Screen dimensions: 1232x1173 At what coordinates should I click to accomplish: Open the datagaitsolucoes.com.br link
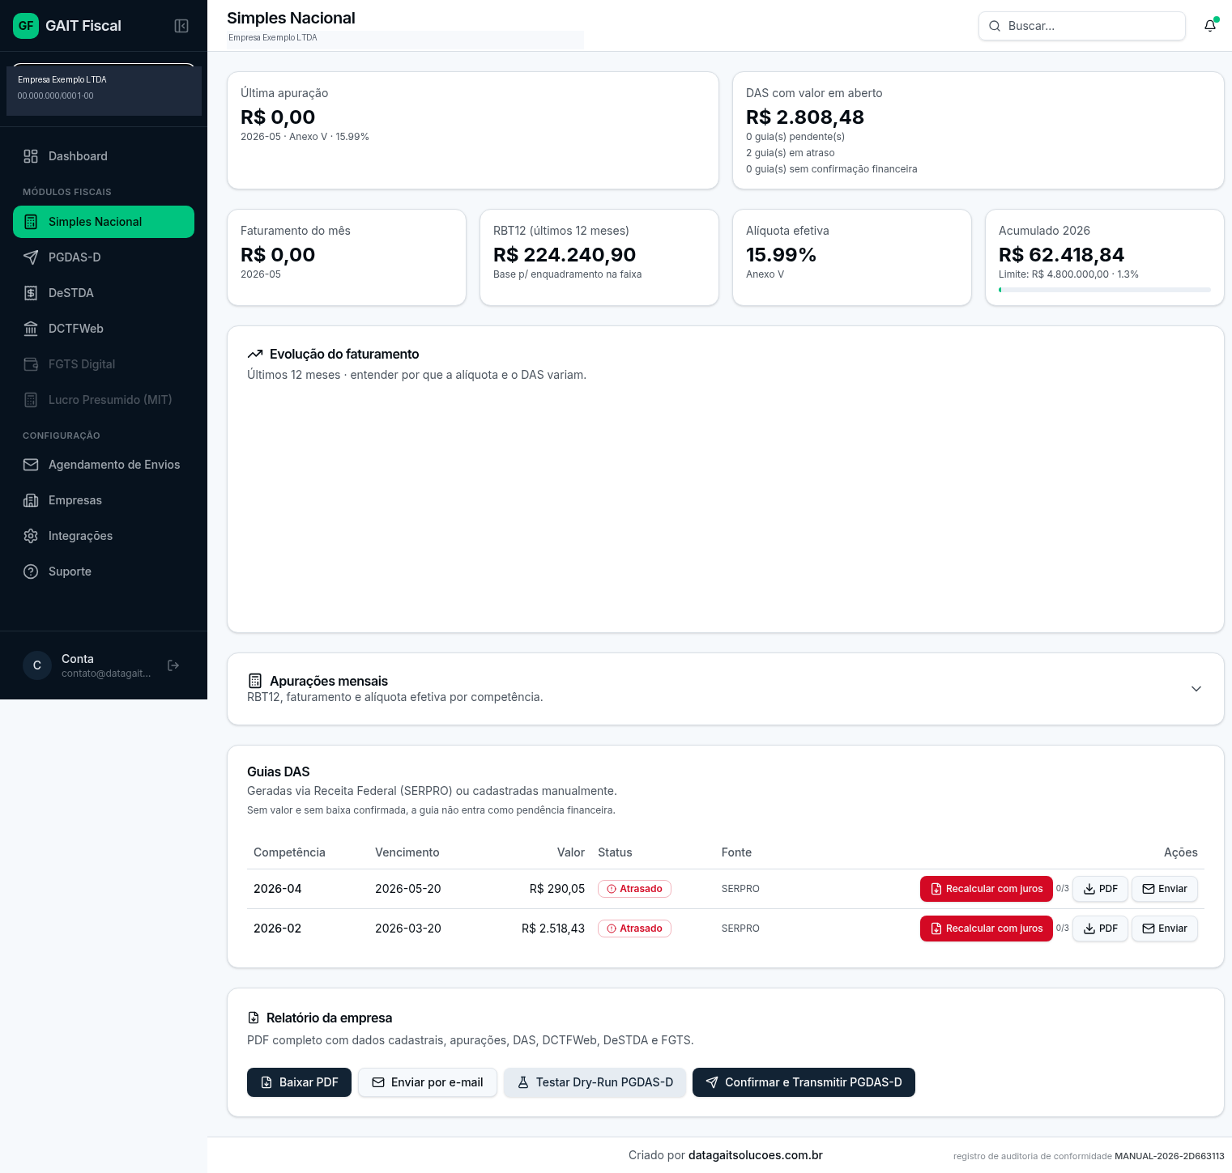756,1155
